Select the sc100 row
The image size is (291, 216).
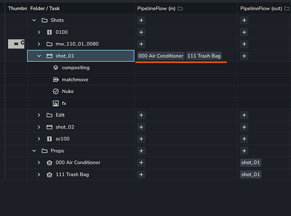pyautogui.click(x=63, y=139)
